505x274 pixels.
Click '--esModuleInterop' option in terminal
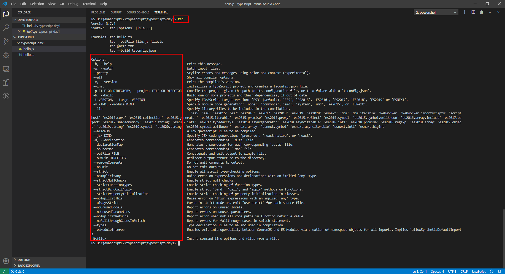point(109,230)
